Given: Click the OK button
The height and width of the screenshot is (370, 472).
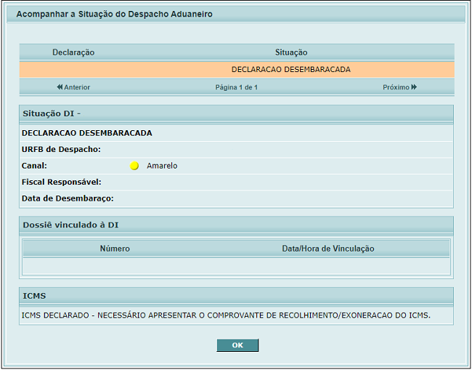Looking at the screenshot, I should (237, 345).
